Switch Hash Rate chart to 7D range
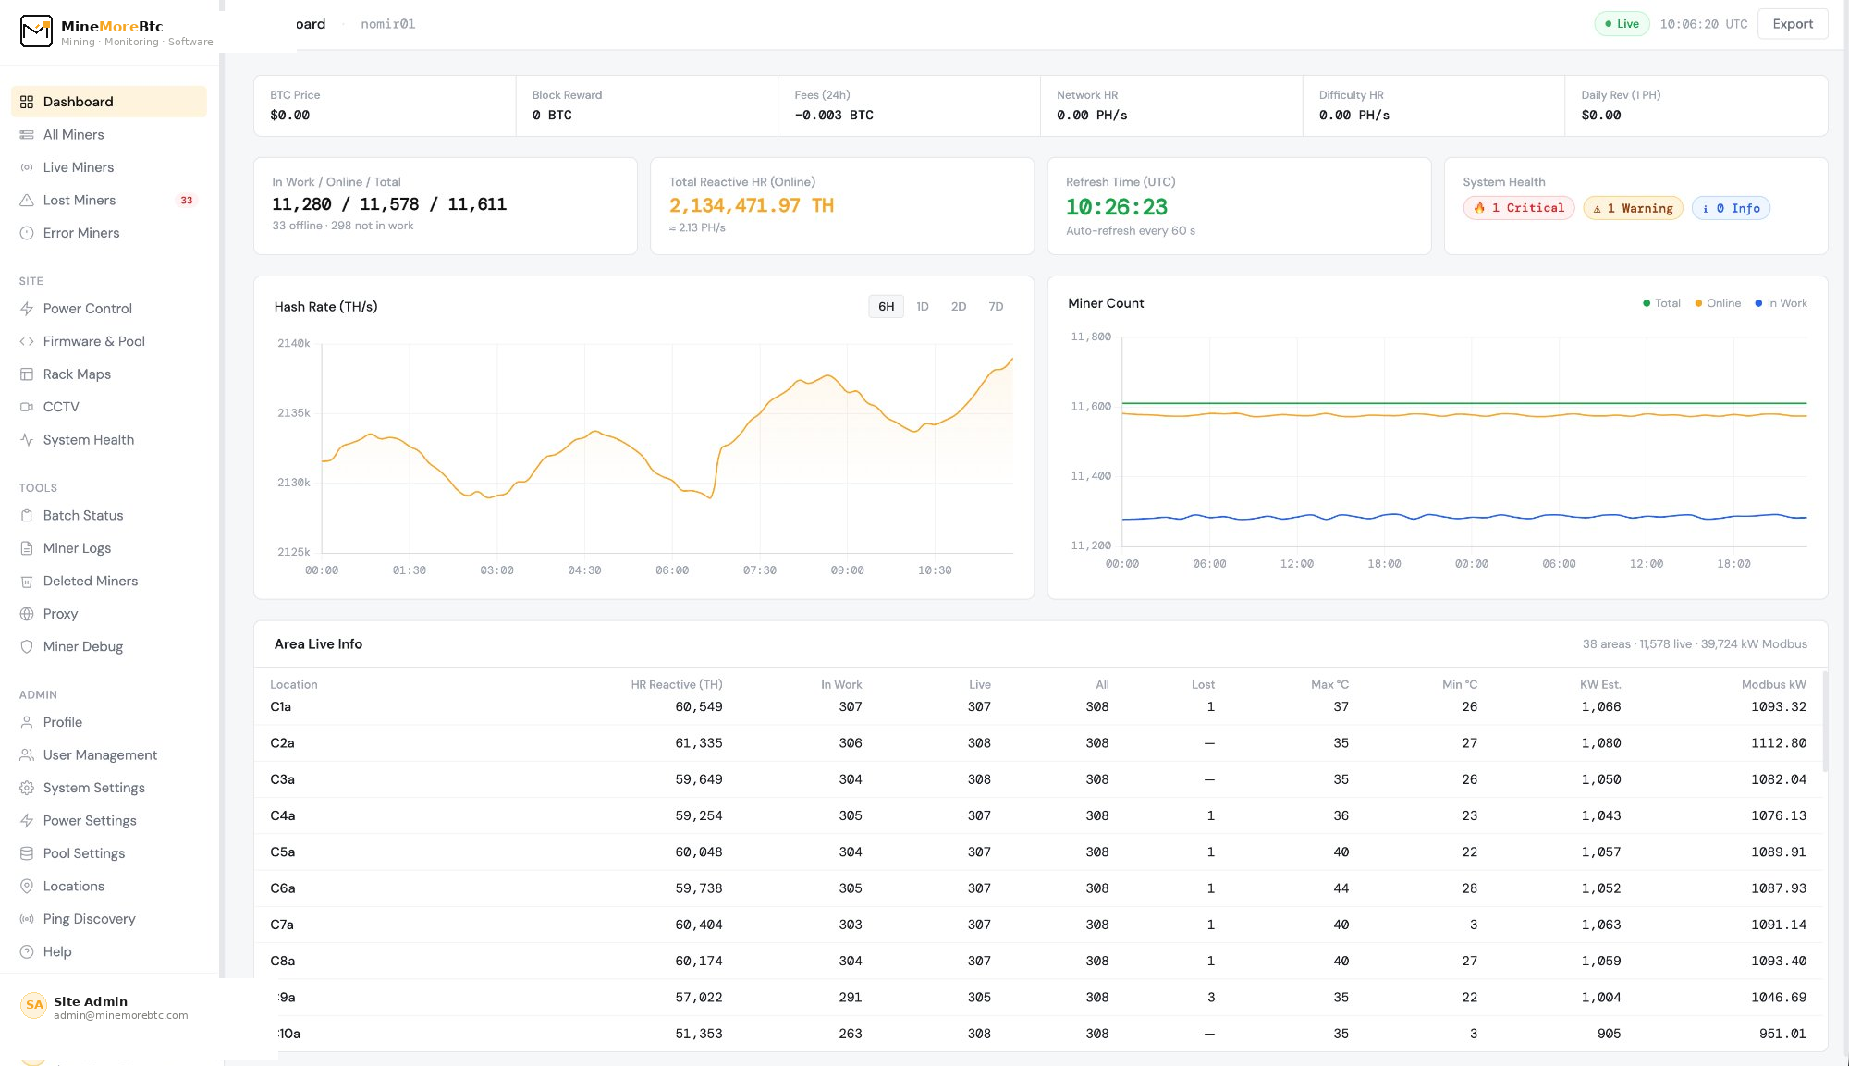The image size is (1849, 1066). click(x=995, y=306)
